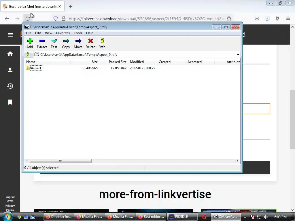Show hidden system tray icons

pyautogui.click(x=245, y=217)
